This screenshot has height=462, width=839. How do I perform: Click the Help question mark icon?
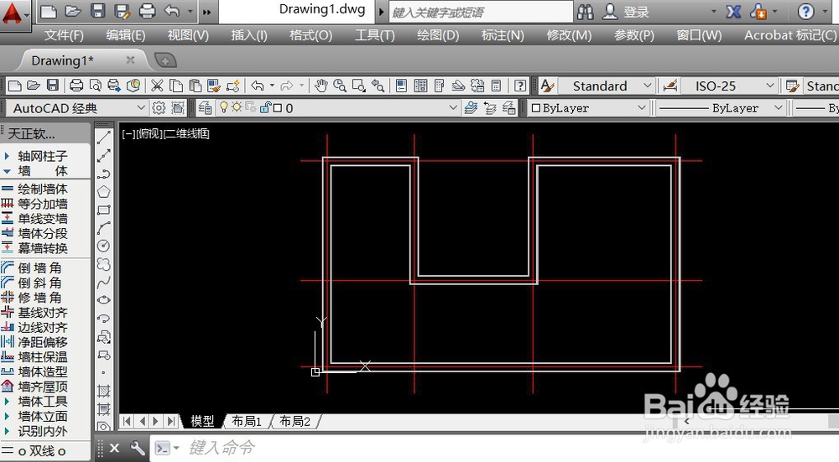(805, 12)
